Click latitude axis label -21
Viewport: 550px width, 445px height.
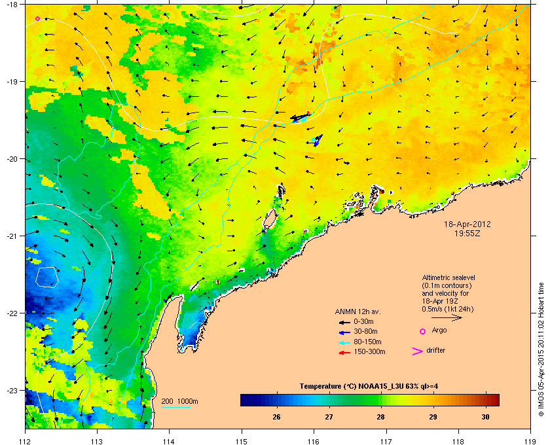tap(12, 236)
